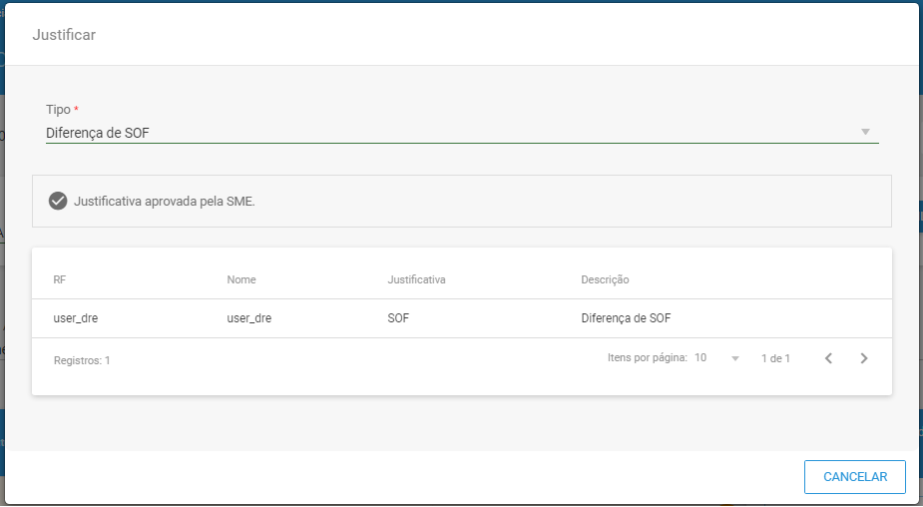This screenshot has height=507, width=923.
Task: Select user_dre cell in the RF column
Action: point(76,318)
